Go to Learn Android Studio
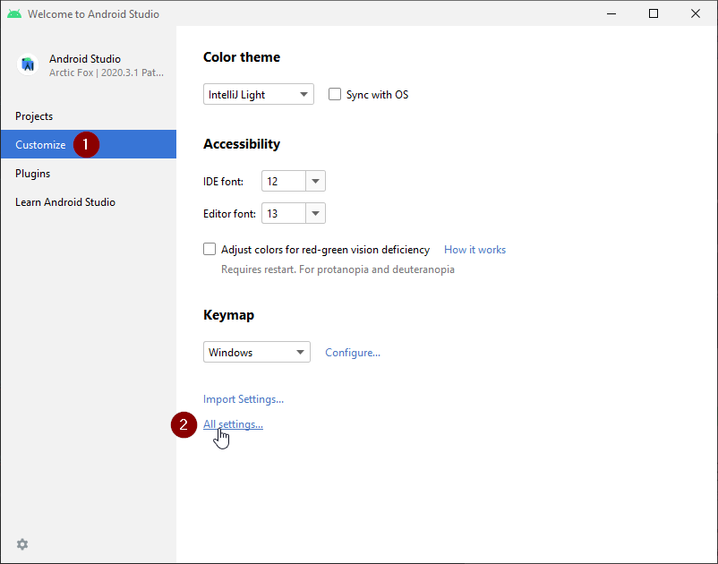This screenshot has height=564, width=718. 89,202
